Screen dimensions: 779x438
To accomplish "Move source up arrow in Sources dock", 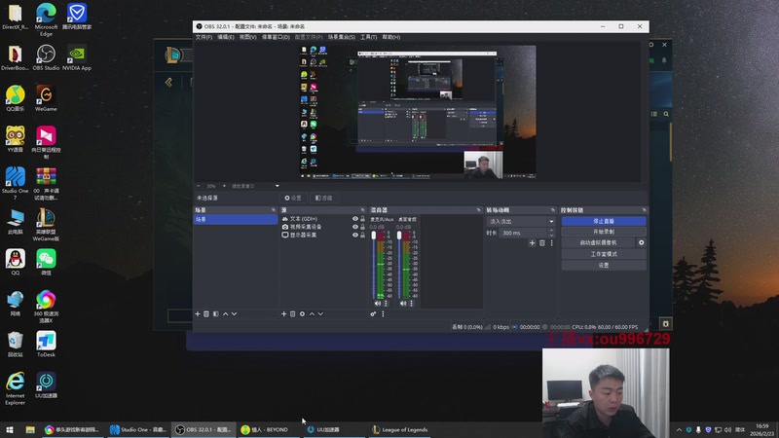I will click(x=312, y=313).
